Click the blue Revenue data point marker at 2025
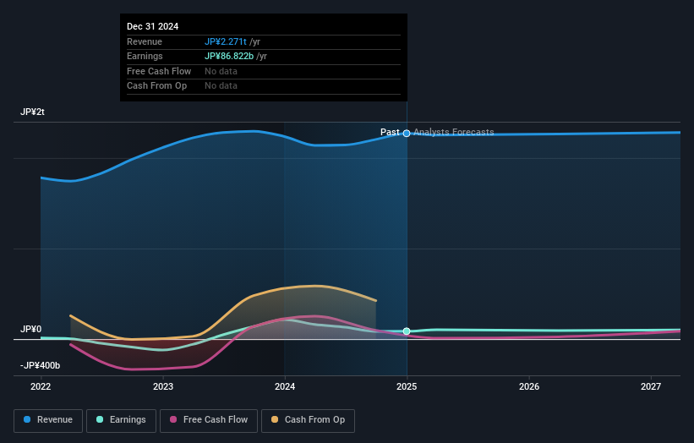 [x=407, y=134]
